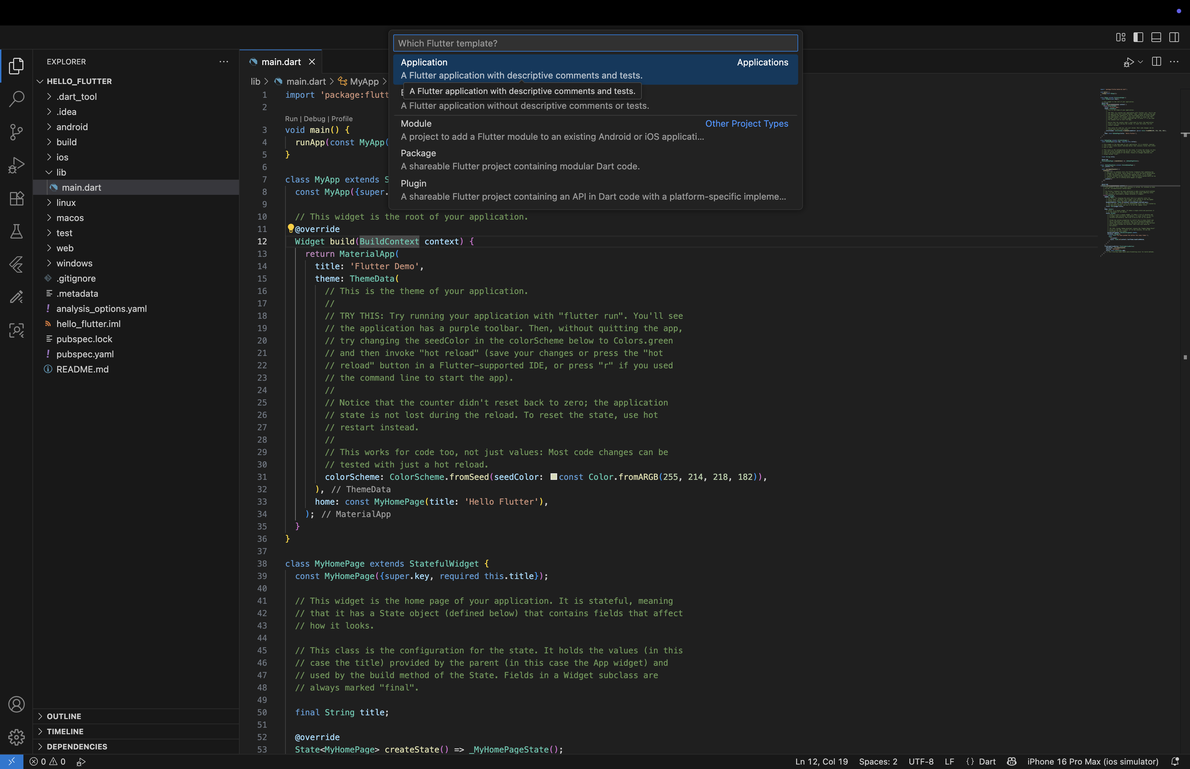Select the Module project template

(x=595, y=130)
